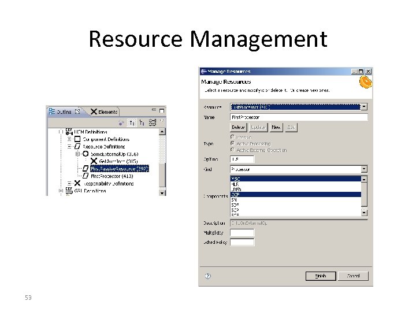416x312 pixels.
Task: Click the Cancel button
Action: click(353, 276)
